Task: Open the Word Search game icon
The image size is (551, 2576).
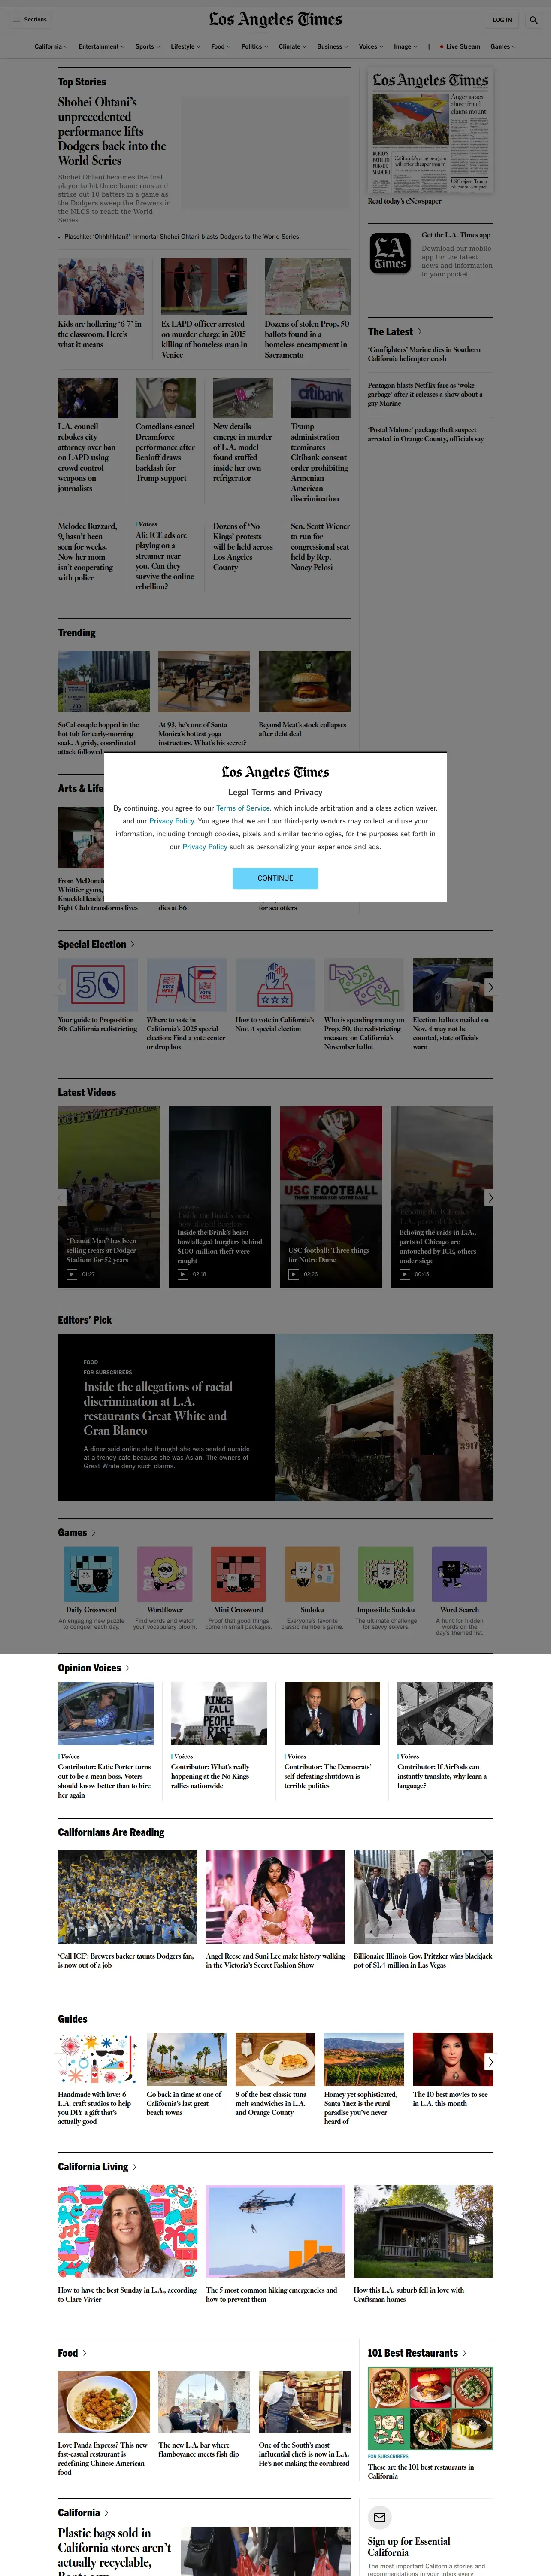Action: (x=459, y=1574)
